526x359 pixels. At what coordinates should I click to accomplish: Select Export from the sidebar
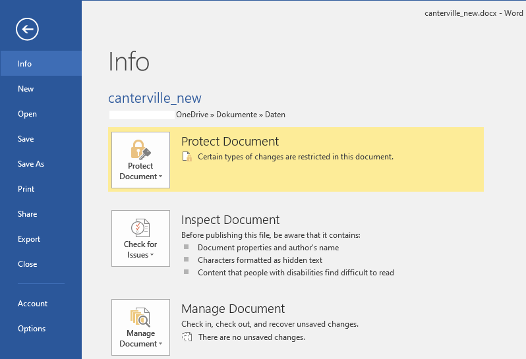click(29, 239)
